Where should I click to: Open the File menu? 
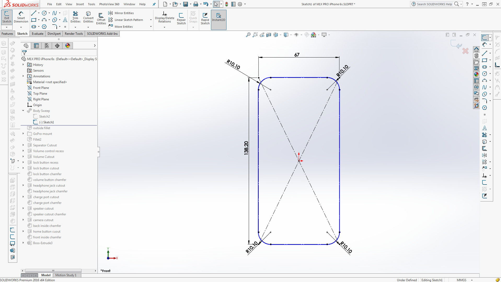pyautogui.click(x=50, y=4)
